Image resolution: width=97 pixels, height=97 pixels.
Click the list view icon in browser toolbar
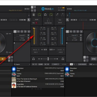click(x=71, y=64)
